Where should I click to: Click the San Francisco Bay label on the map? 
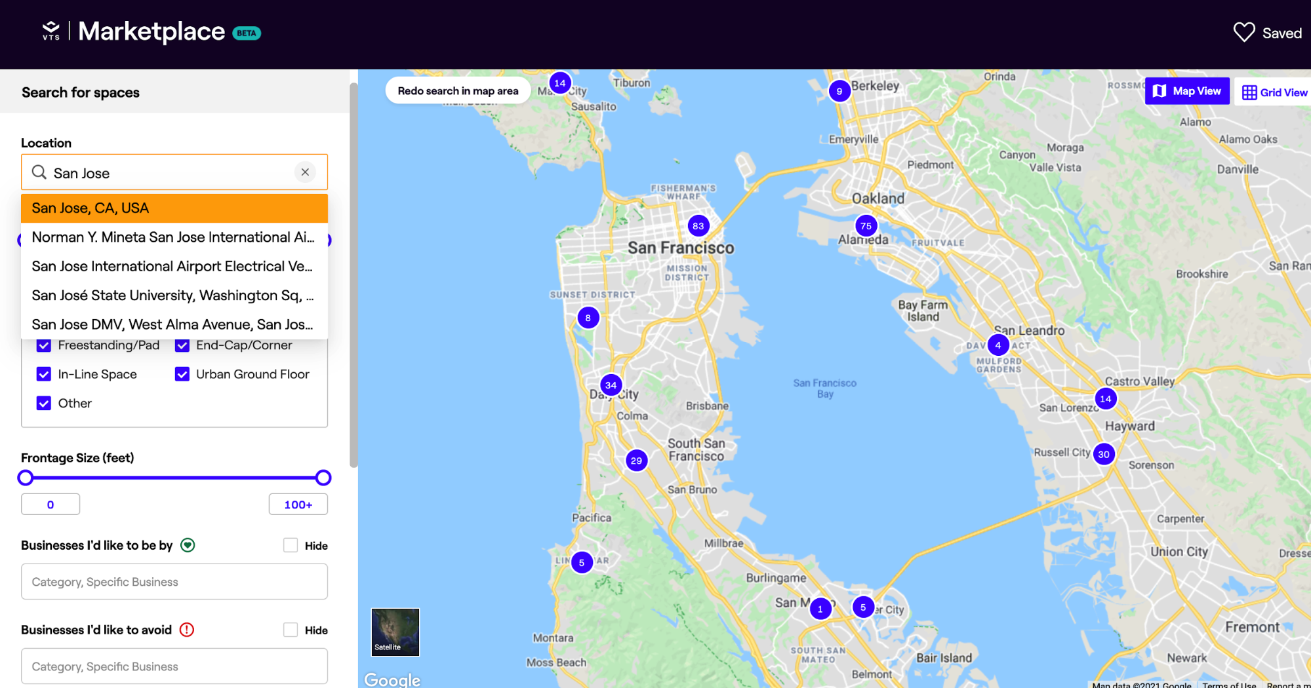(x=825, y=389)
